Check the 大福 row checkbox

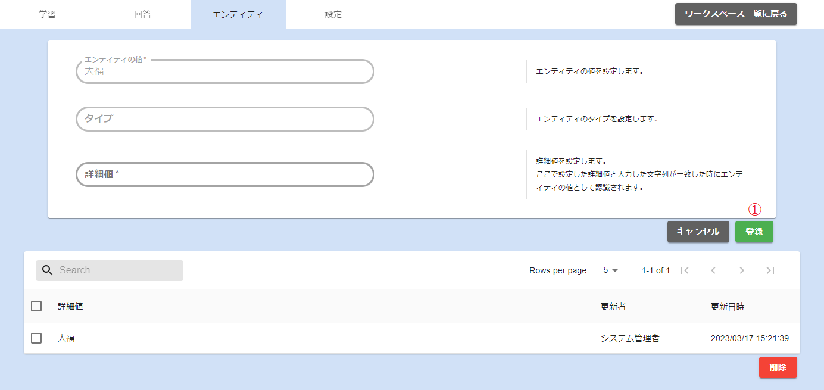(36, 338)
